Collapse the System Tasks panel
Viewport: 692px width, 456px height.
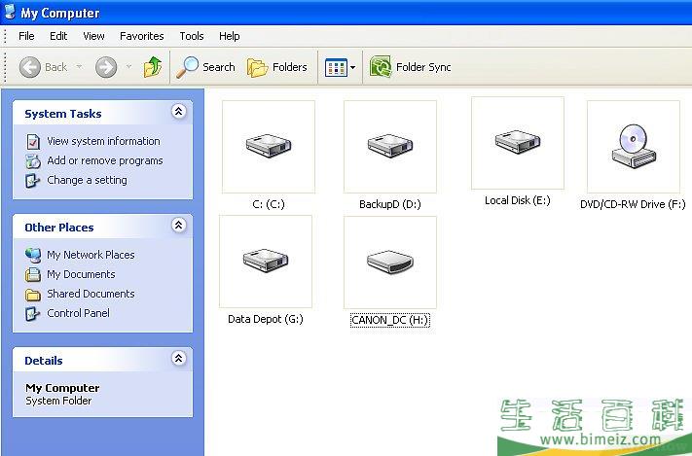(x=178, y=113)
